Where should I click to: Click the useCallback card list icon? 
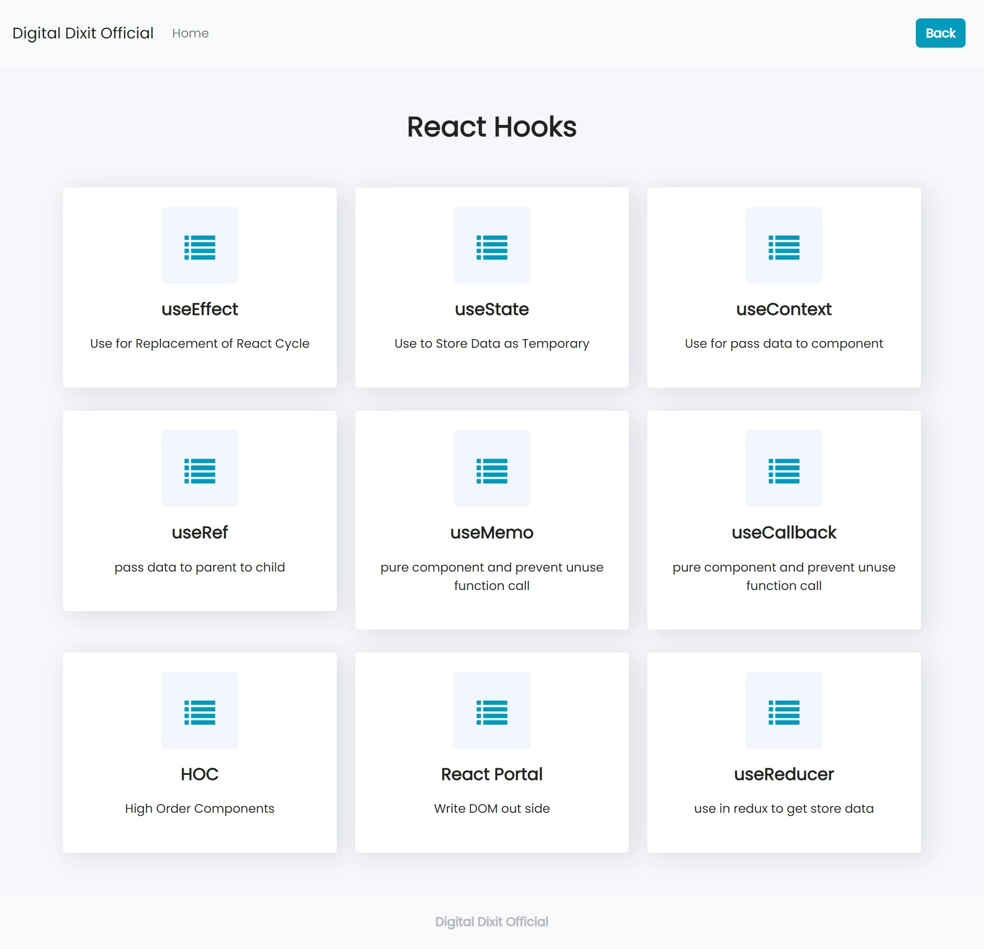[x=784, y=471]
